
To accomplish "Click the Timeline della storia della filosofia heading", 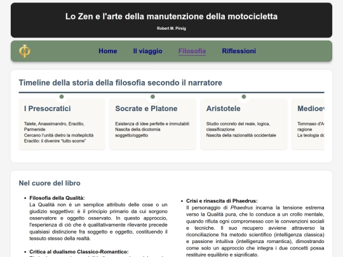I will pos(121,82).
